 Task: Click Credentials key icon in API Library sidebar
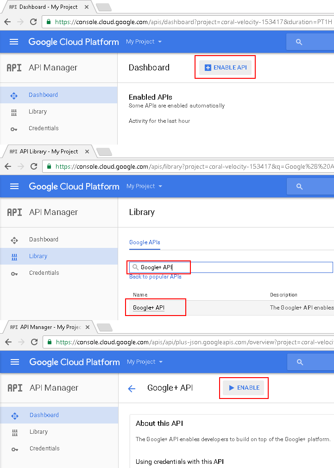click(14, 273)
